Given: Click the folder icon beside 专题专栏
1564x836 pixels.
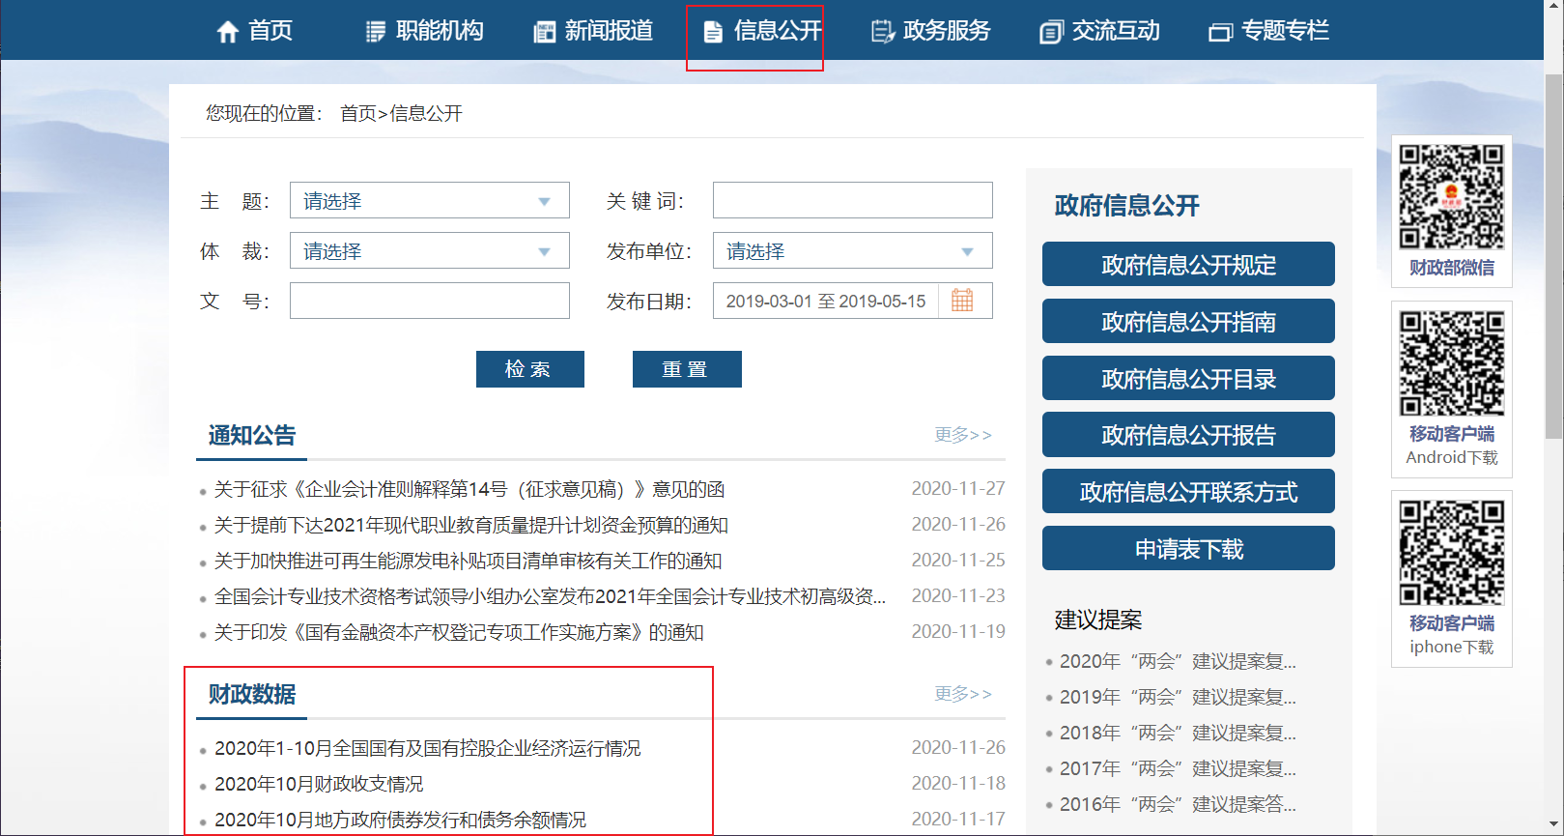Looking at the screenshot, I should [1220, 32].
